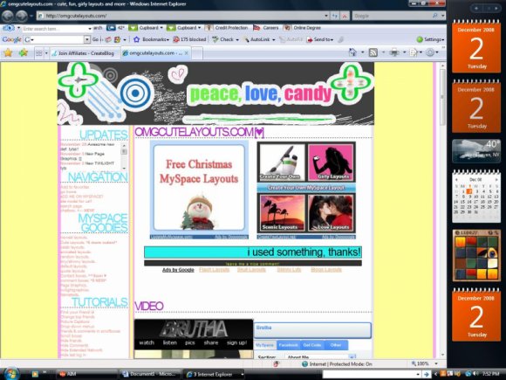This screenshot has height=380, width=506.
Task: Click the 42° weather toolbar button
Action: (x=116, y=28)
